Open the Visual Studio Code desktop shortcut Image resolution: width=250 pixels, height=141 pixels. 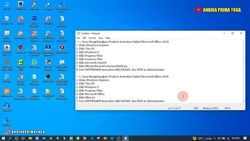(x=62, y=7)
